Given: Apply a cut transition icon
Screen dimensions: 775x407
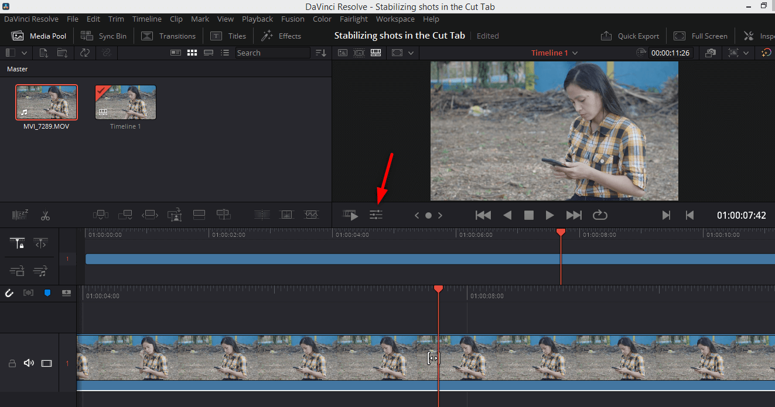Looking at the screenshot, I should 262,215.
